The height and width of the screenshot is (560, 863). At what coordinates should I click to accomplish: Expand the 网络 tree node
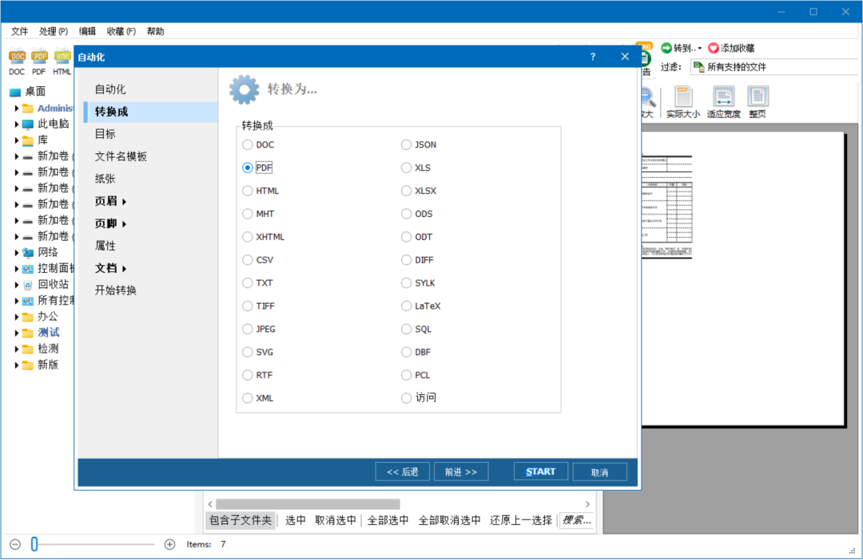point(17,252)
